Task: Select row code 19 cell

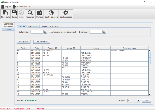Action: coord(24,94)
